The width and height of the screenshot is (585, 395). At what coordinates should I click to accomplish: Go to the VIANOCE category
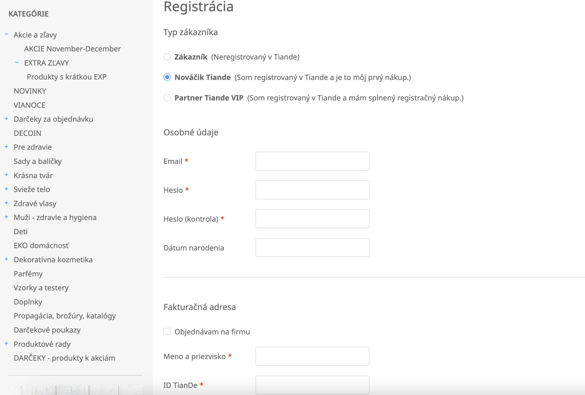coord(29,105)
